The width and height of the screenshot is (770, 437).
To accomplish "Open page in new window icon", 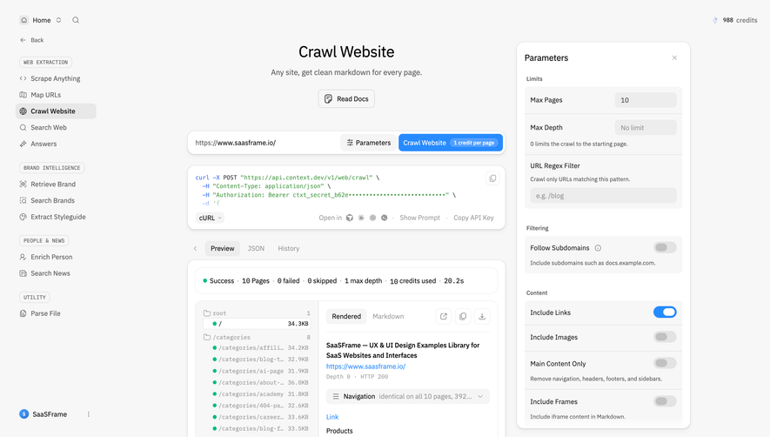I will [444, 317].
